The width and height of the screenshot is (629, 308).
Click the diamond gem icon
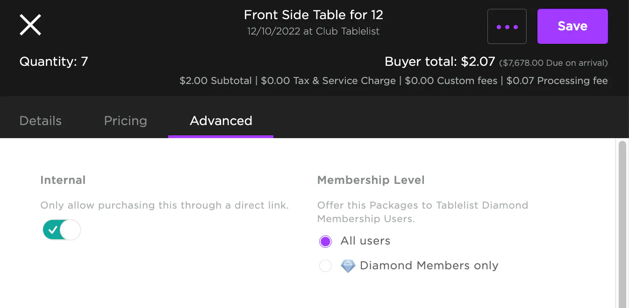click(x=348, y=266)
